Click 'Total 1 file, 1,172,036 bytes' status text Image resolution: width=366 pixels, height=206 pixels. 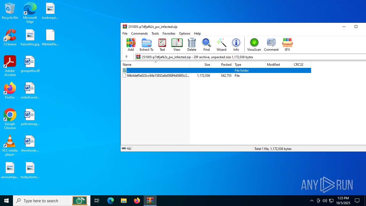(x=273, y=149)
